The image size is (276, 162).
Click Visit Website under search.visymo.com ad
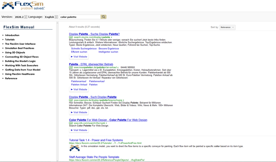point(79,57)
